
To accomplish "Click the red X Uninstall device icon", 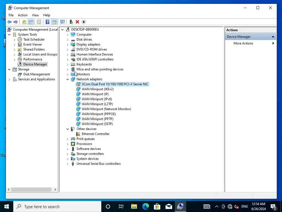I will 77,22.
